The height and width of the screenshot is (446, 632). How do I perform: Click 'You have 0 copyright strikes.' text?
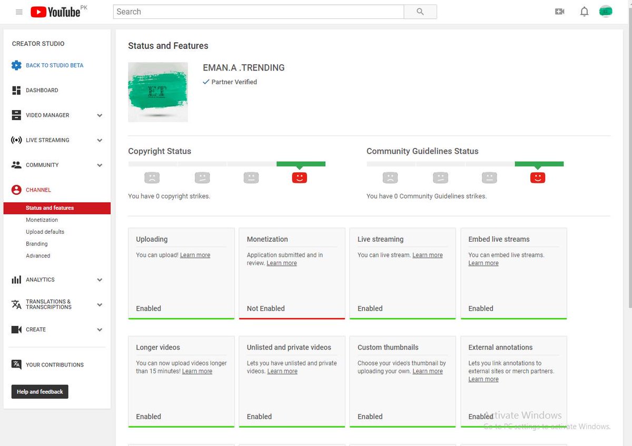point(169,196)
